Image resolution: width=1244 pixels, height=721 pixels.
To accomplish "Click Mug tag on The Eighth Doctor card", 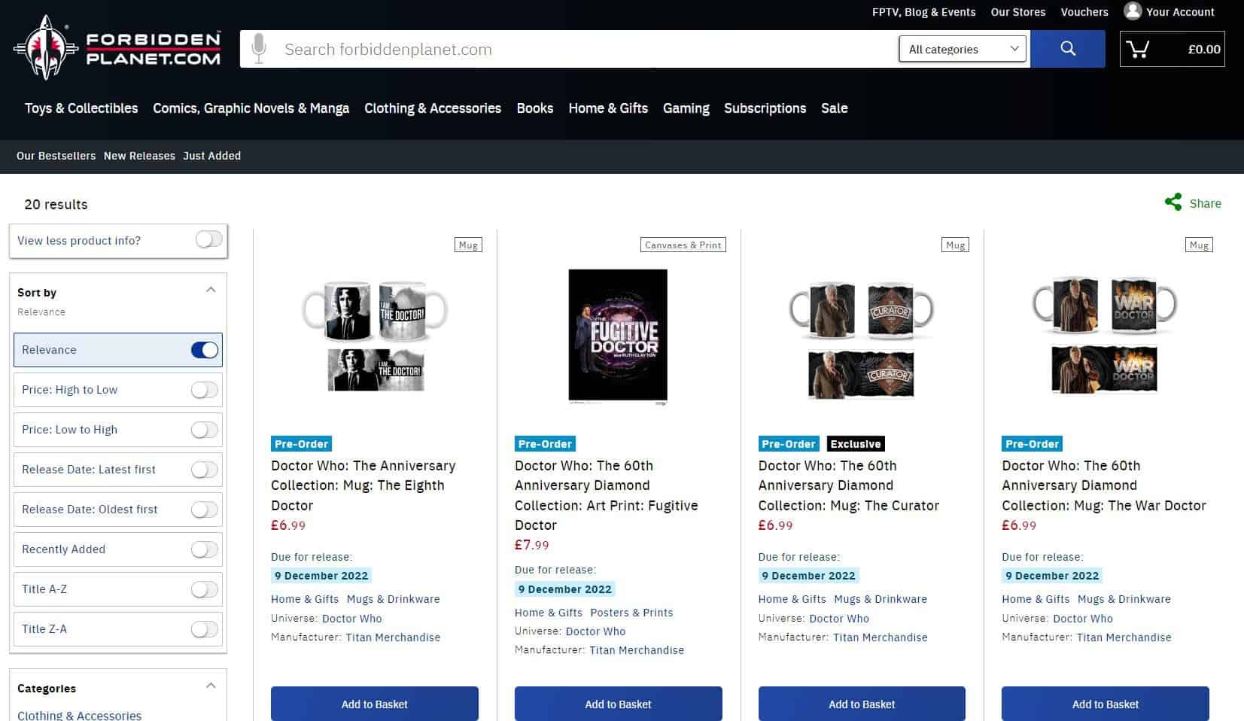I will [468, 245].
